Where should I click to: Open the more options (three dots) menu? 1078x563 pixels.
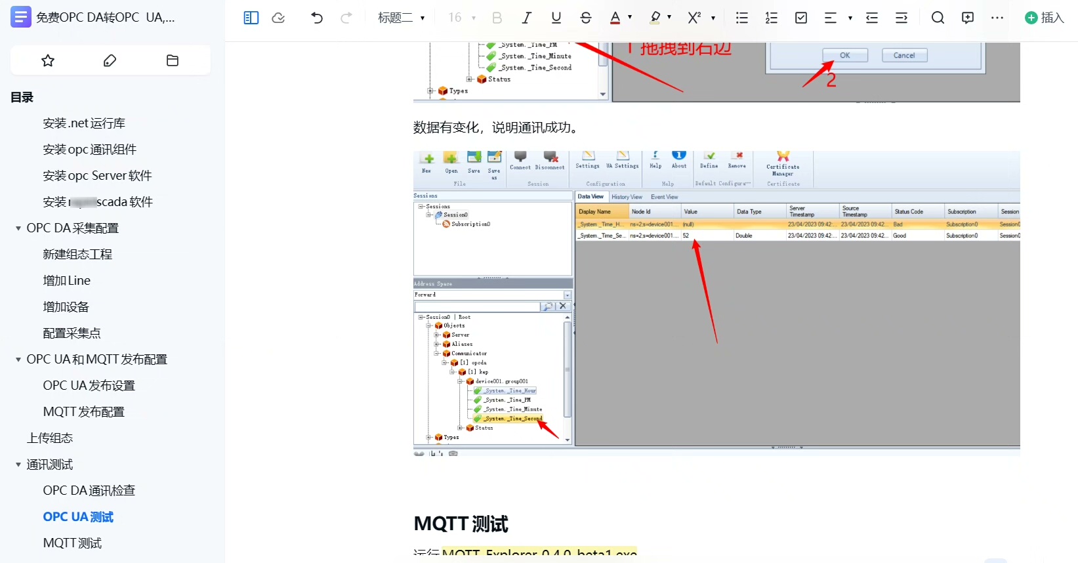997,18
